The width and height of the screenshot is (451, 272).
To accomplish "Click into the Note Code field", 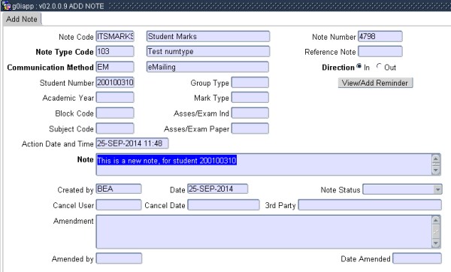I will [115, 37].
